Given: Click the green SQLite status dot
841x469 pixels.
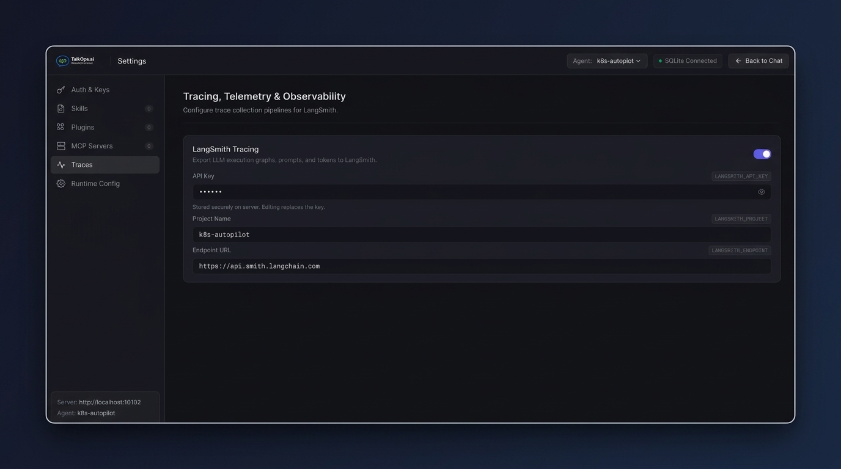Looking at the screenshot, I should click(660, 61).
